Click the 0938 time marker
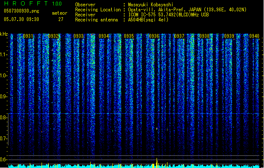The width and height of the screenshot is (264, 168). [204, 36]
